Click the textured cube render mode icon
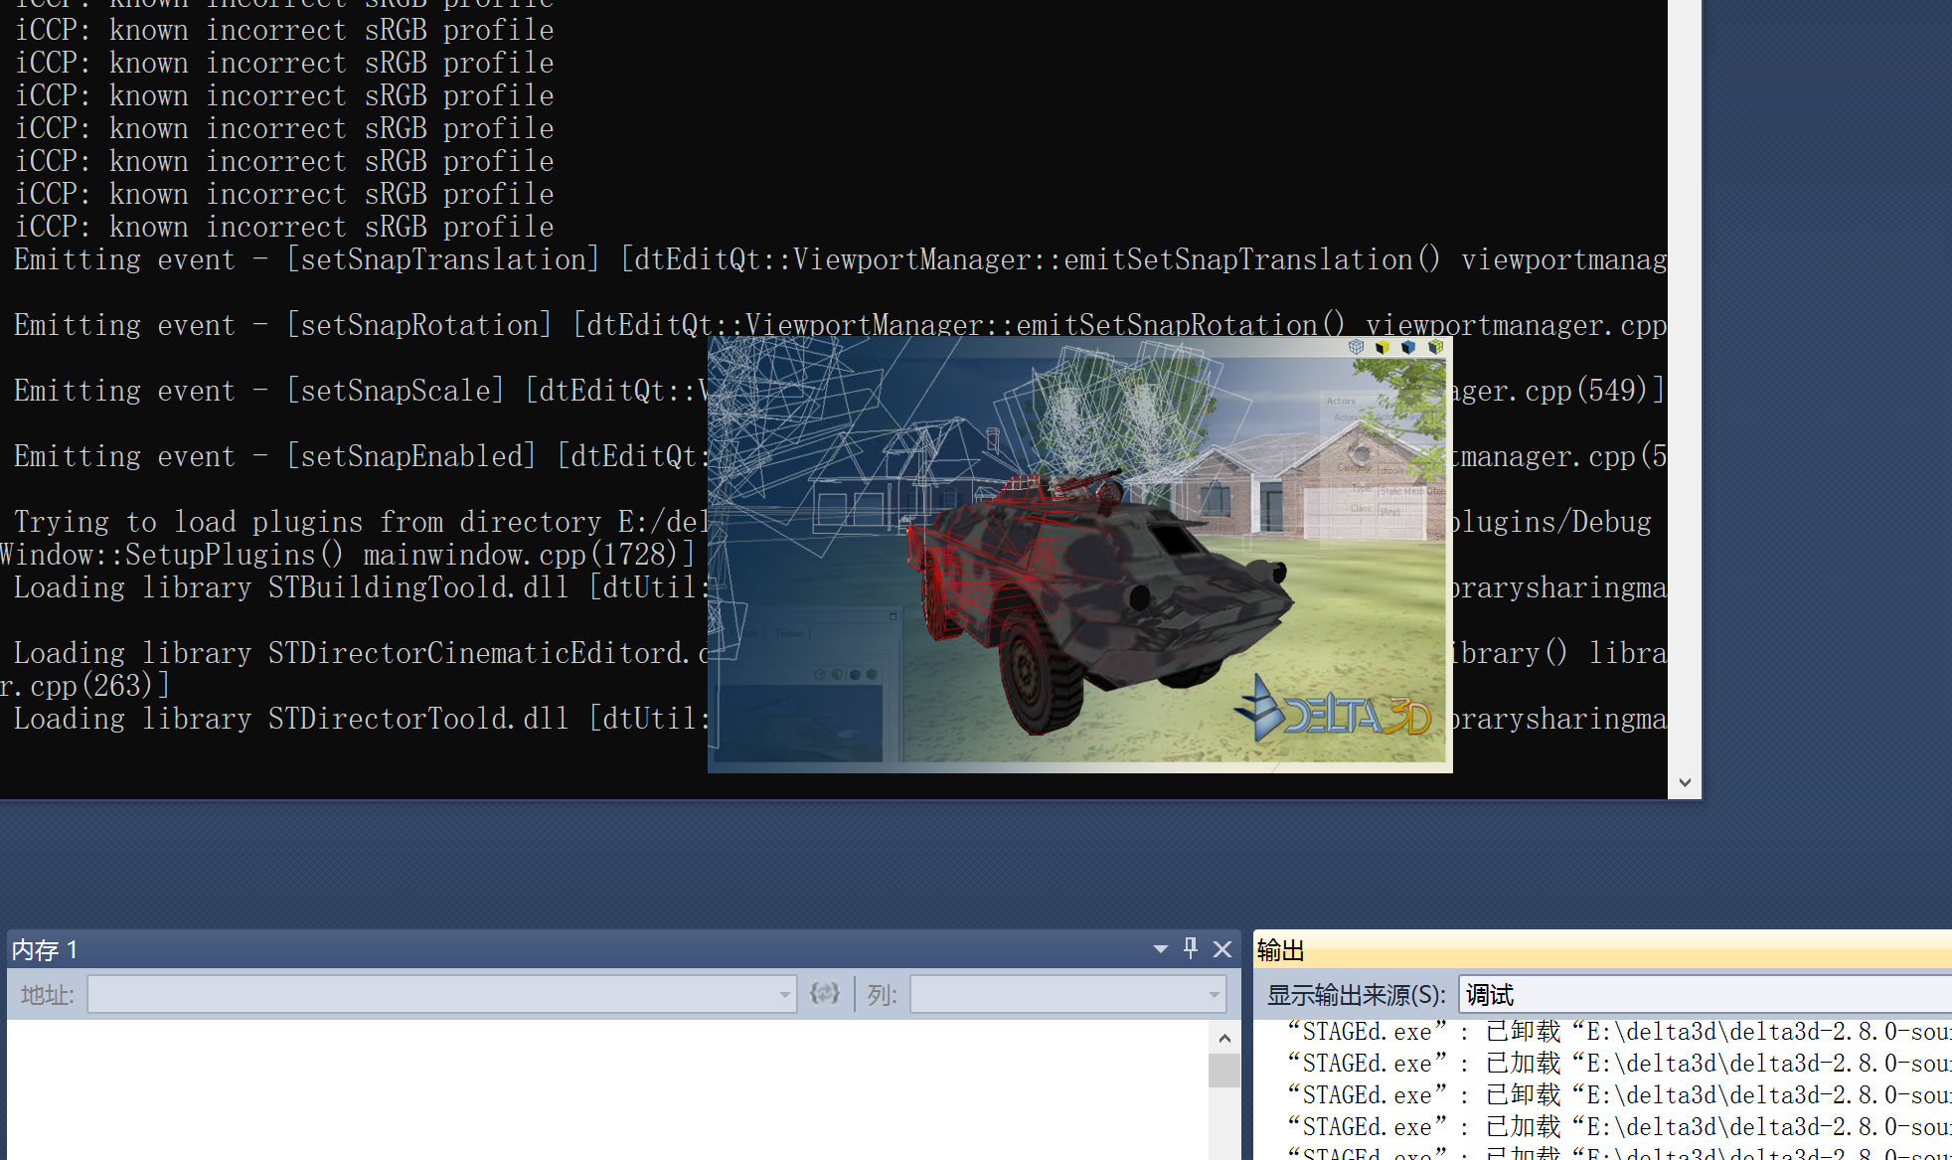The width and height of the screenshot is (1952, 1160). [1435, 347]
